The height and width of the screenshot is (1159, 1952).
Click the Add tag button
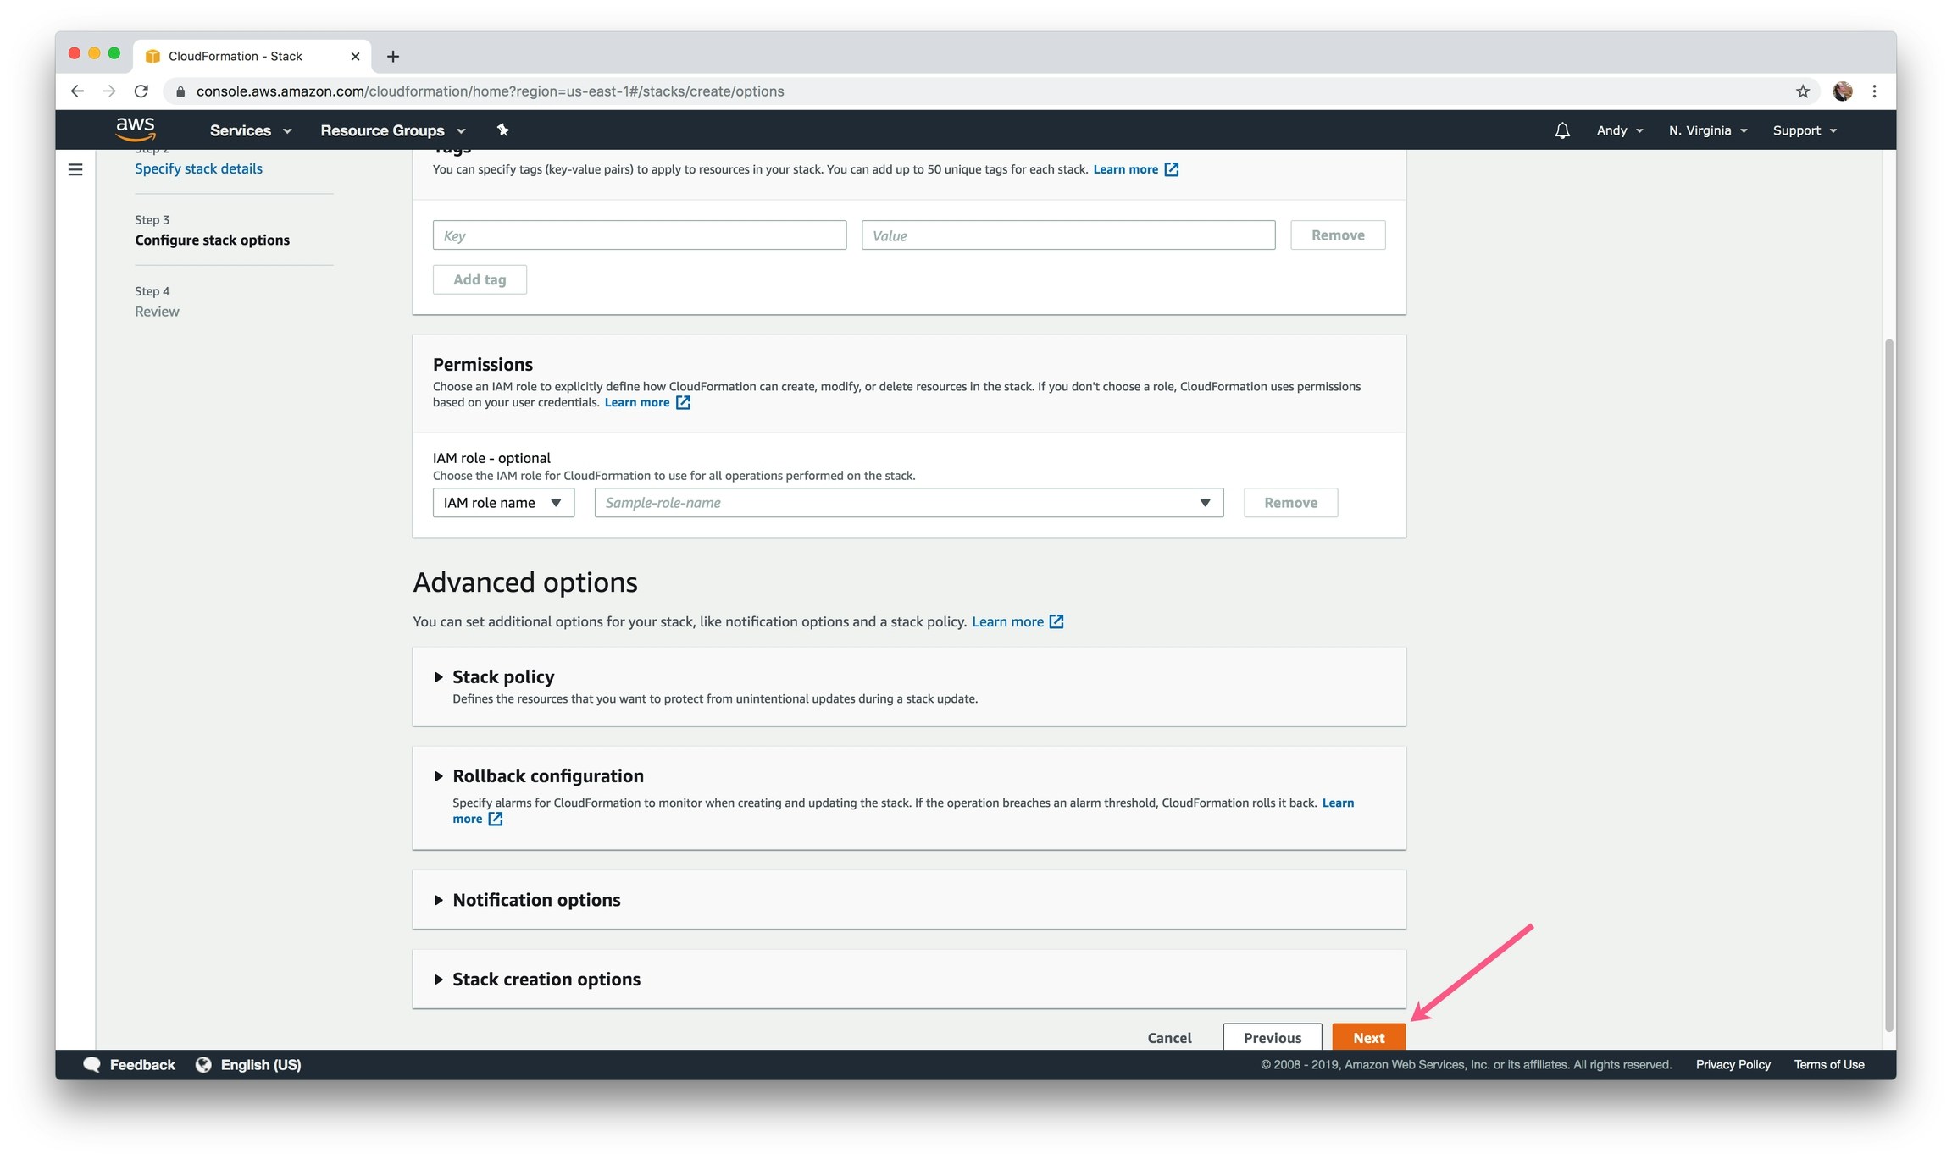[480, 279]
